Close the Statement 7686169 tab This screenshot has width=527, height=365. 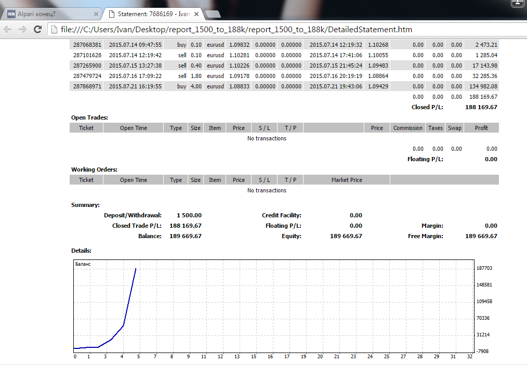click(x=196, y=14)
